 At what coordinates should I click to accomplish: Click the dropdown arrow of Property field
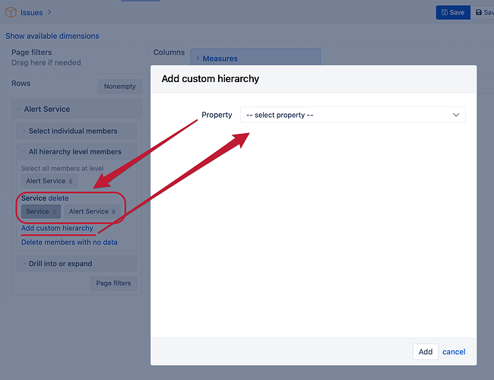[x=456, y=115]
